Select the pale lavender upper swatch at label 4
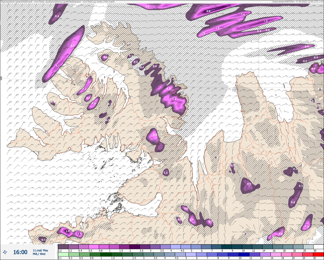324x260 pixels. 175,247
